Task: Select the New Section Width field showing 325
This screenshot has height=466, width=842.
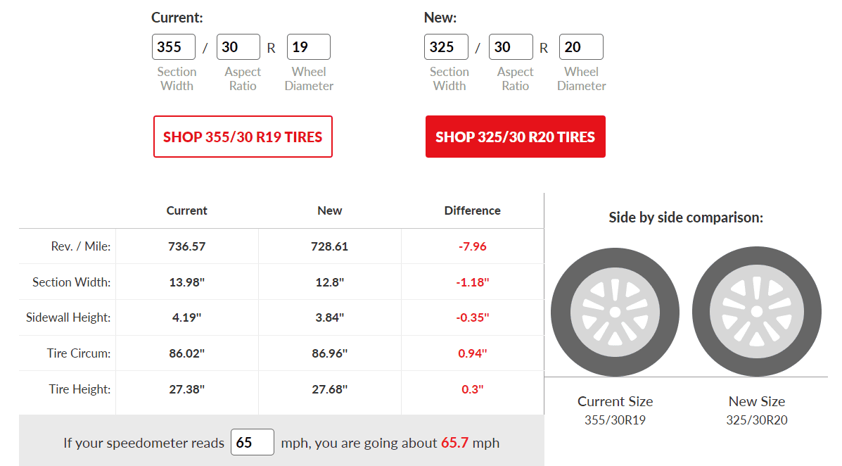Action: [446, 46]
